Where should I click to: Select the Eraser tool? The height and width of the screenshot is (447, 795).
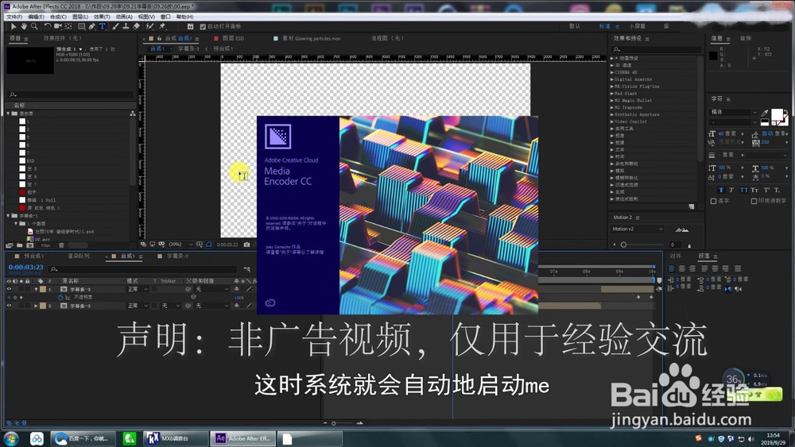[x=137, y=26]
